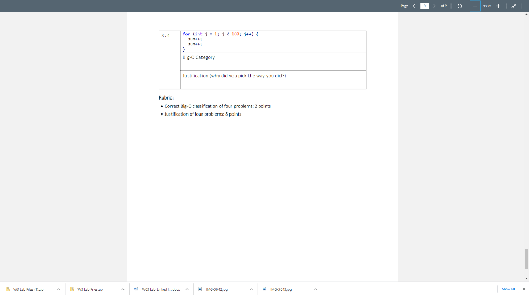This screenshot has height=297, width=529.
Task: Rotate the document with the rotate icon
Action: (x=459, y=6)
